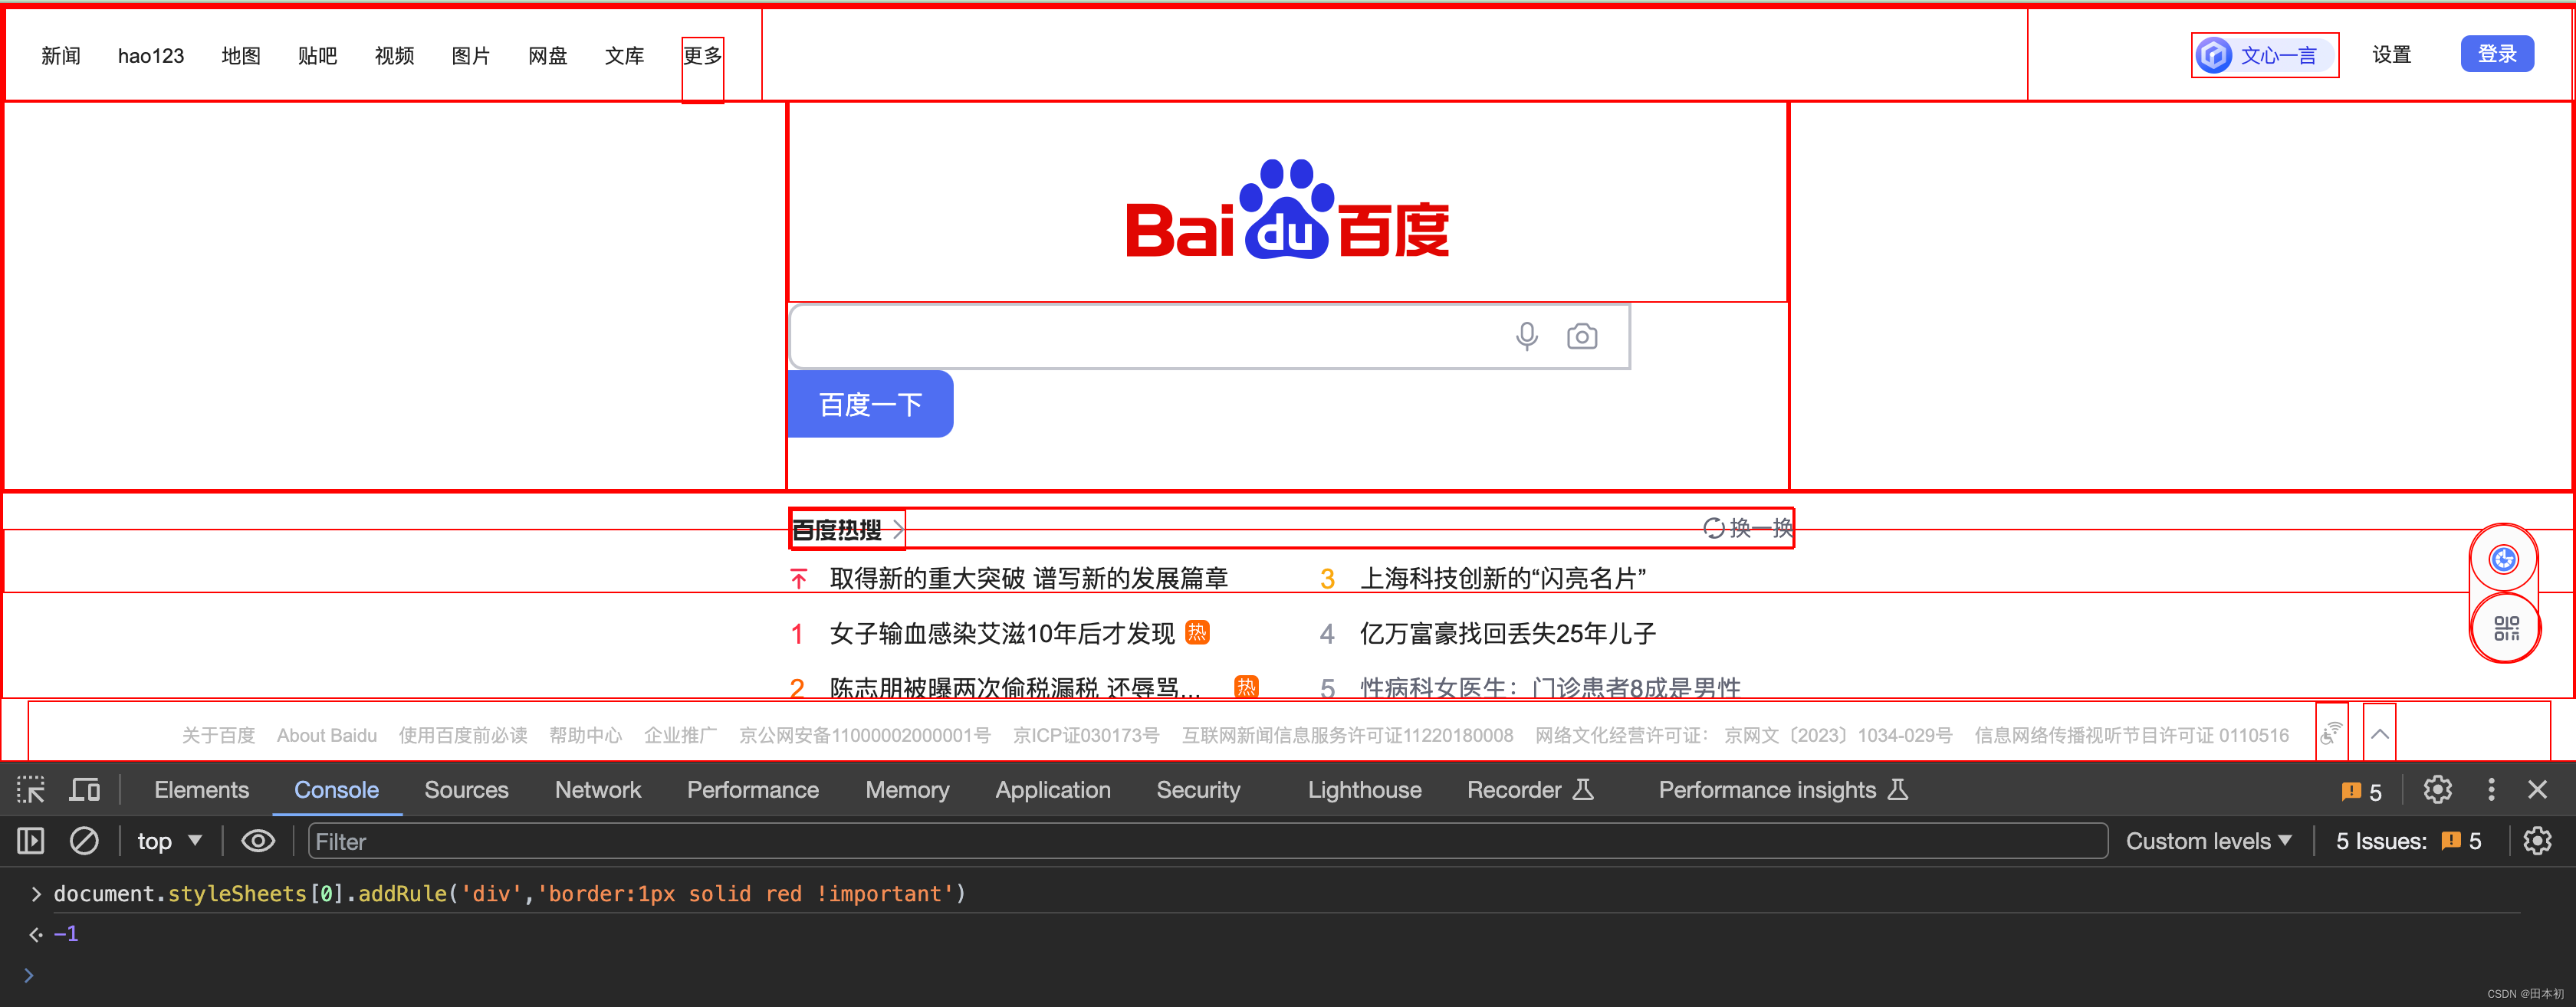Image resolution: width=2576 pixels, height=1007 pixels.
Task: Open console settings gear beside Issues
Action: click(x=2537, y=841)
